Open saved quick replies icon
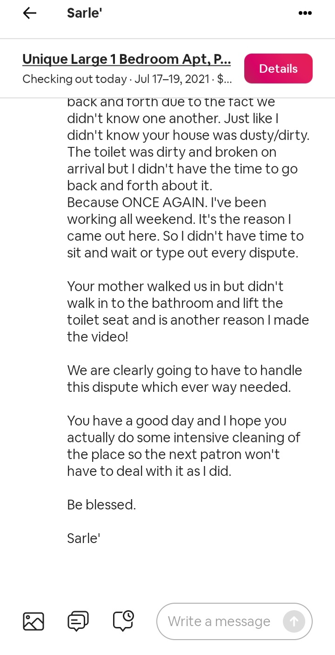 tap(78, 621)
